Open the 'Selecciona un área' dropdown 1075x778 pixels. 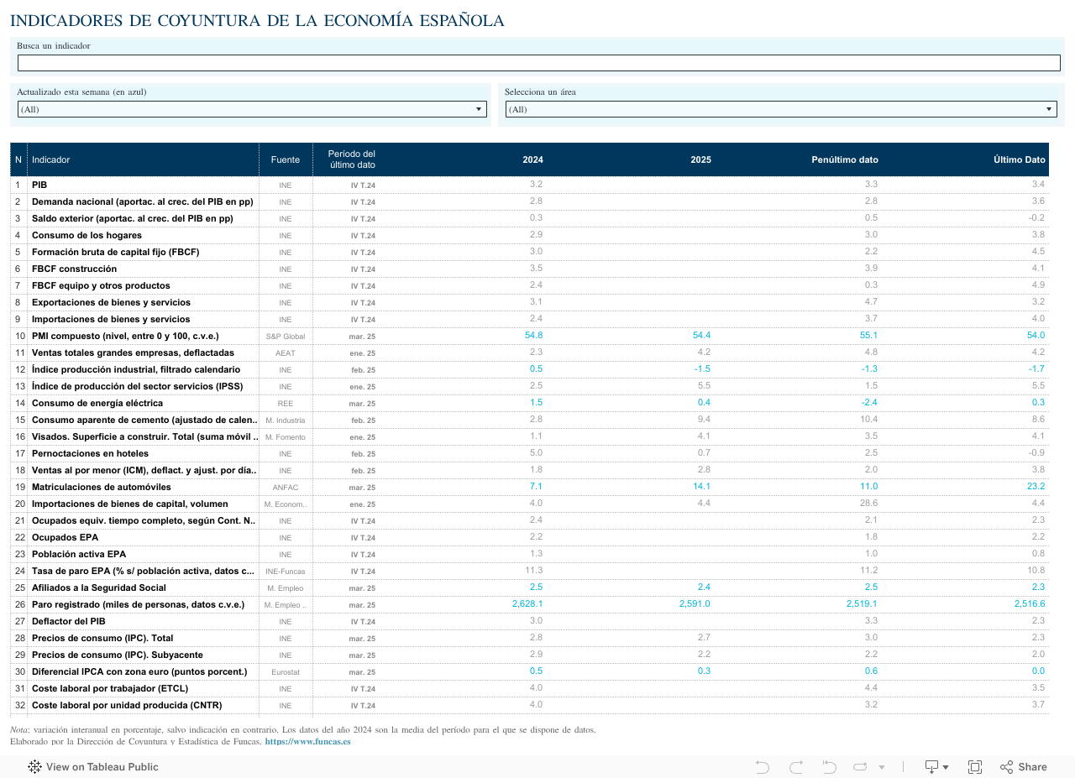coord(781,109)
